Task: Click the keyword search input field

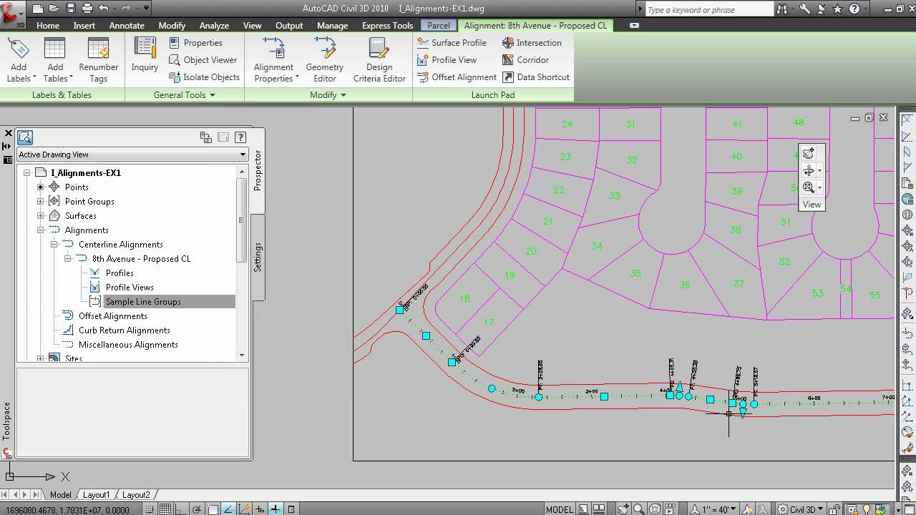Action: click(708, 9)
